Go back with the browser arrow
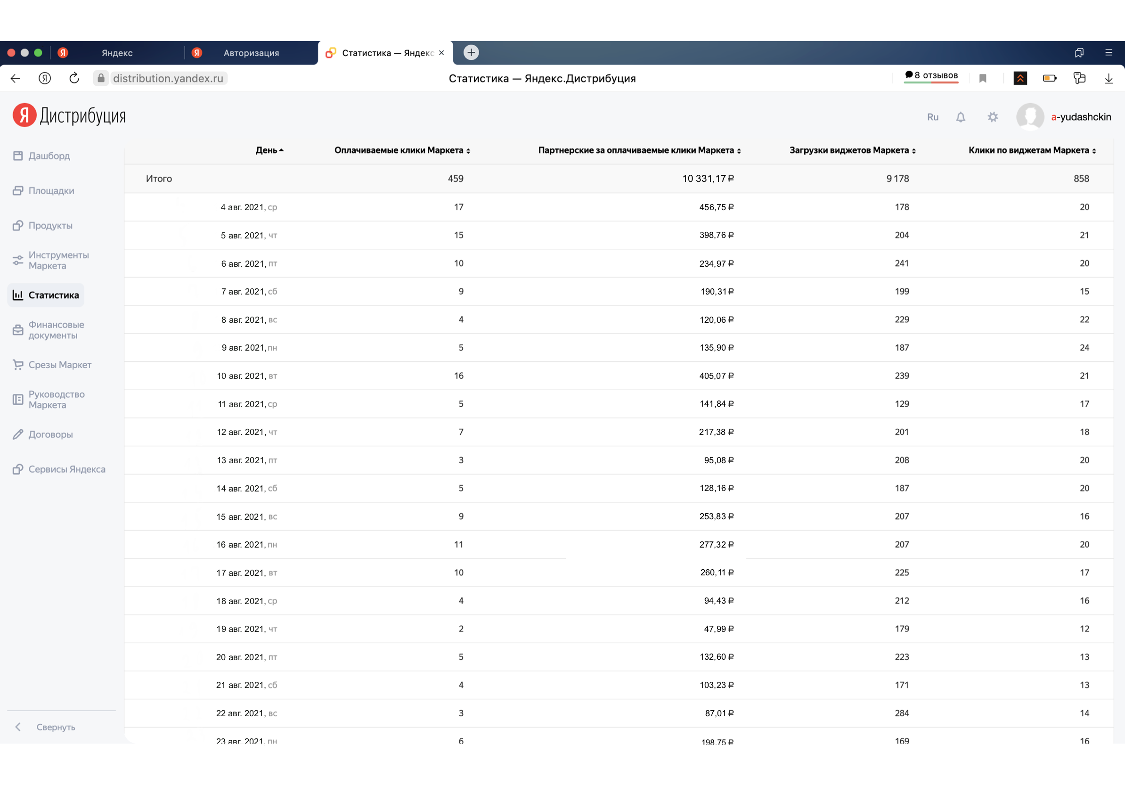Screen dimensions: 1125x786 pos(16,78)
